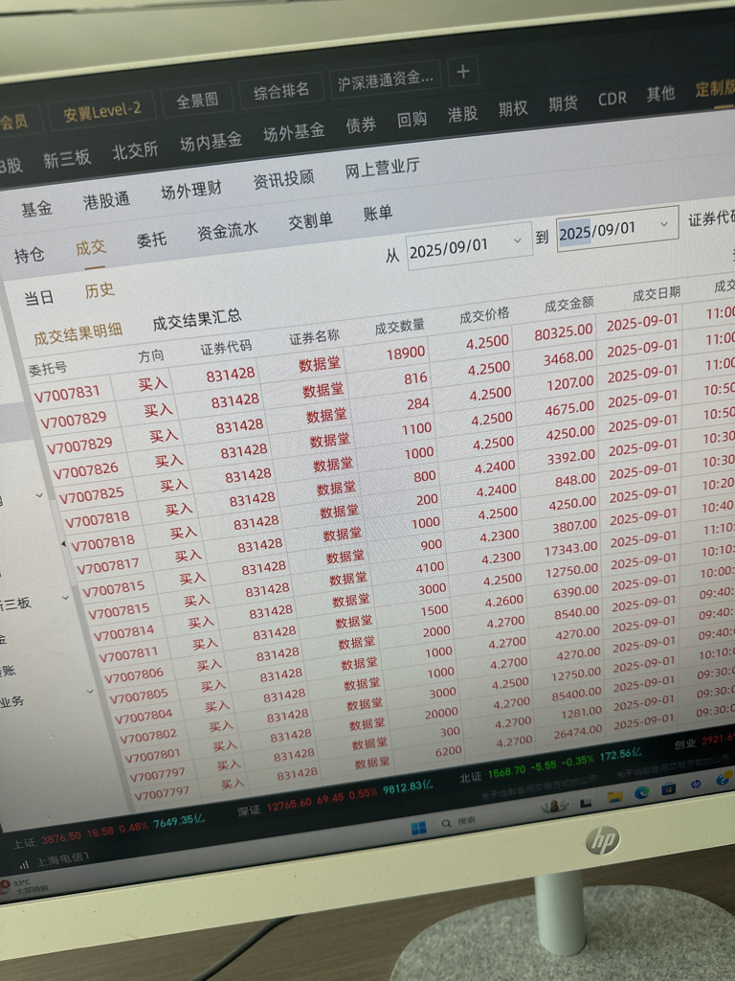Show the 资金流水 tab

(x=227, y=230)
